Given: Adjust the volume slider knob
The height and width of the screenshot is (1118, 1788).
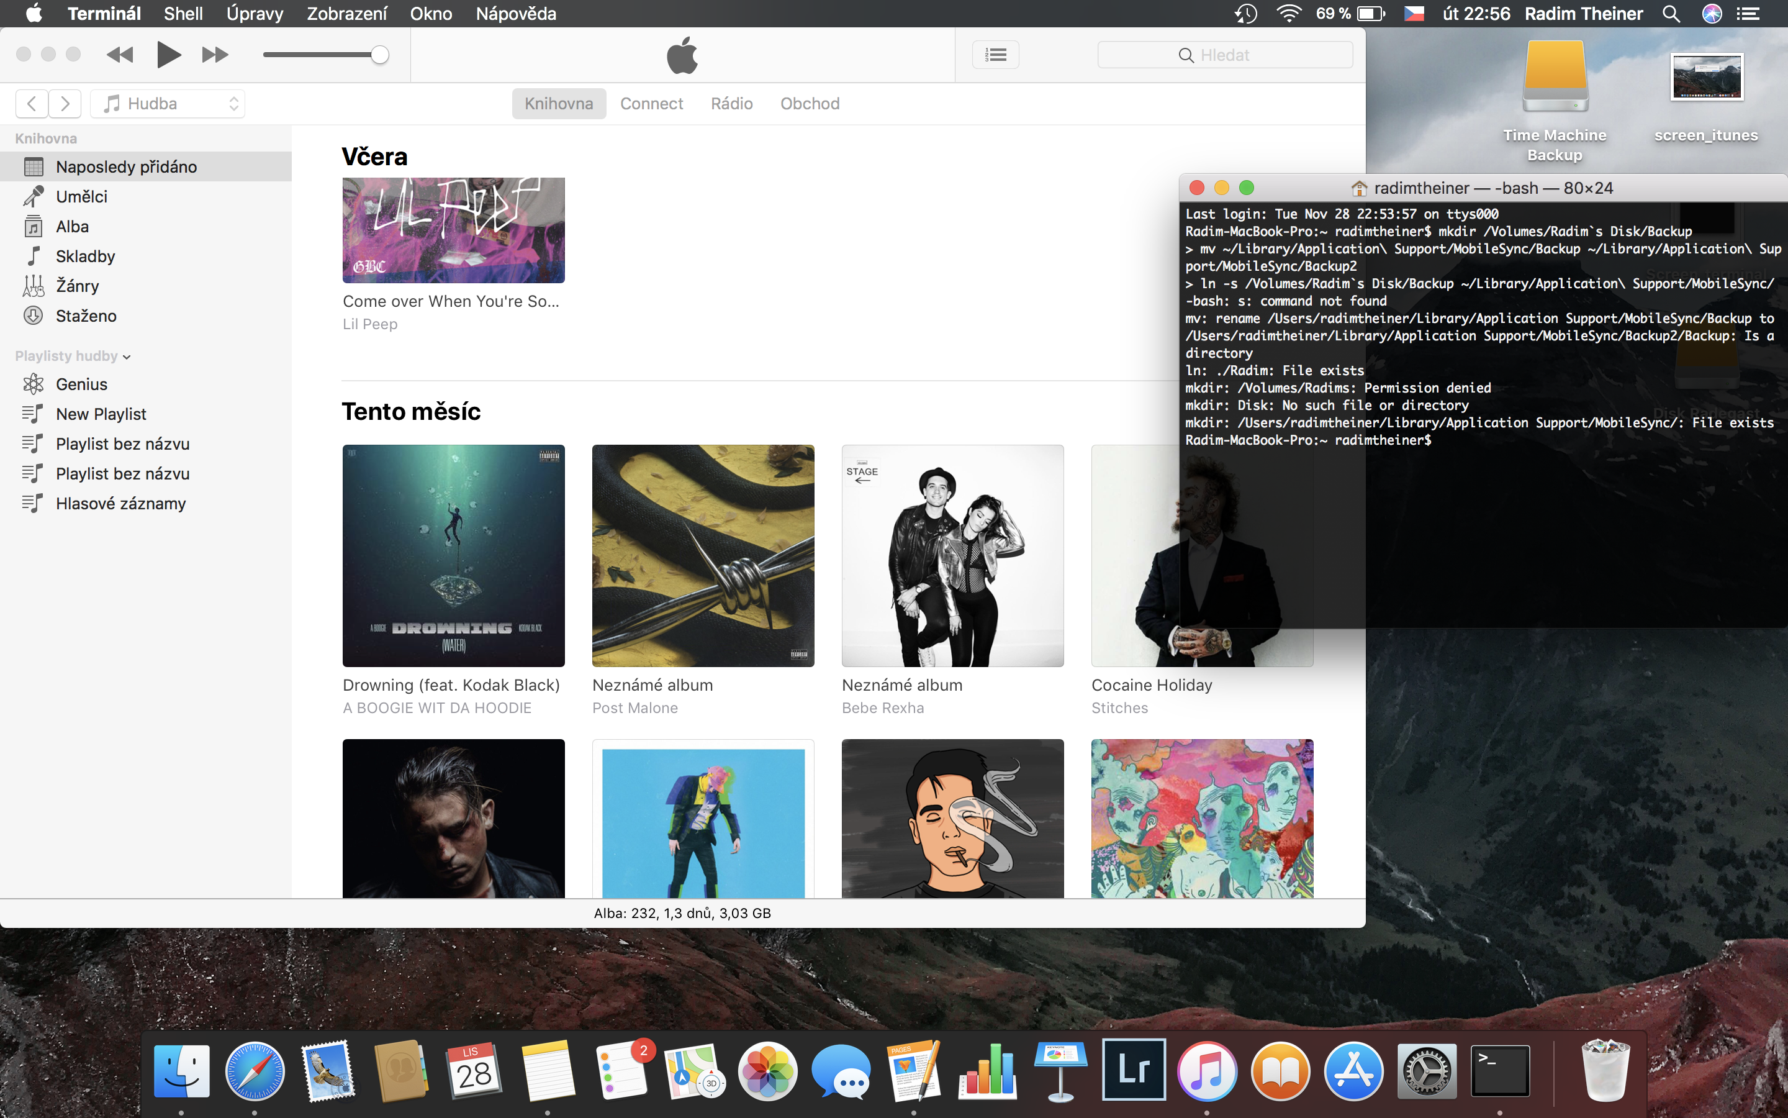Looking at the screenshot, I should point(379,55).
